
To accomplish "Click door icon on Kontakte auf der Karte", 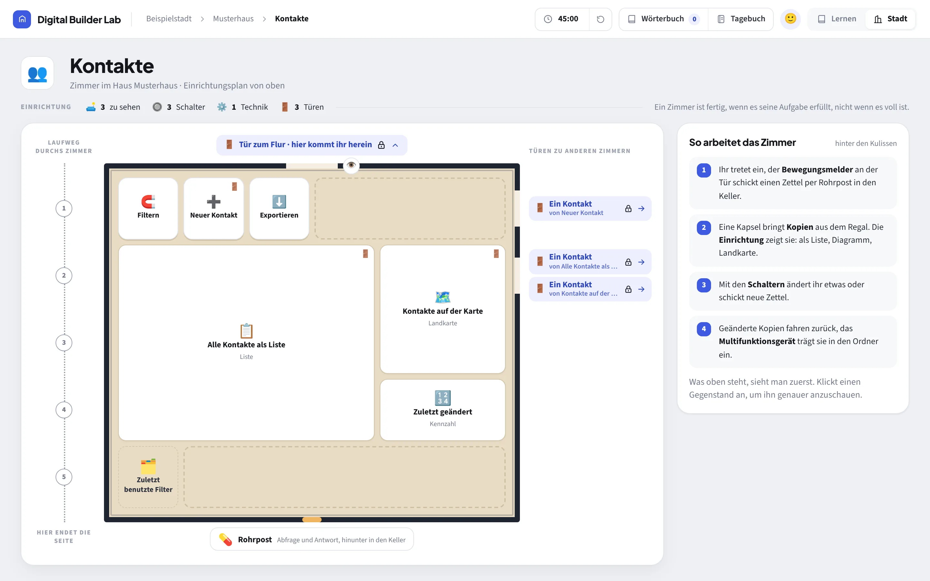I will [496, 254].
